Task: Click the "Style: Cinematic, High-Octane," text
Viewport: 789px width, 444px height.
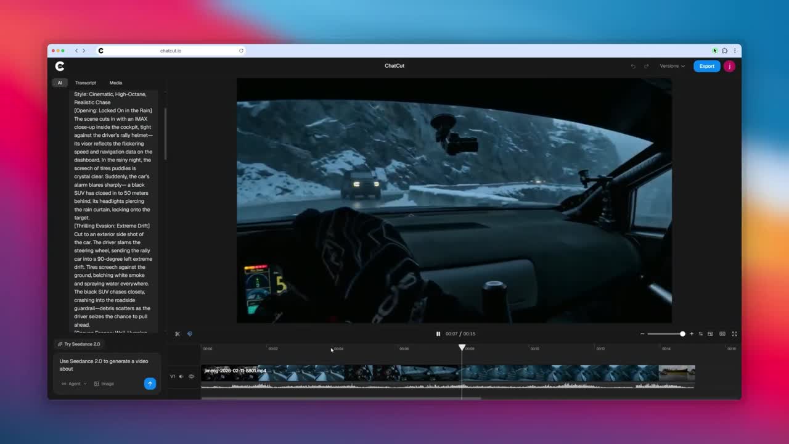Action: (x=110, y=94)
